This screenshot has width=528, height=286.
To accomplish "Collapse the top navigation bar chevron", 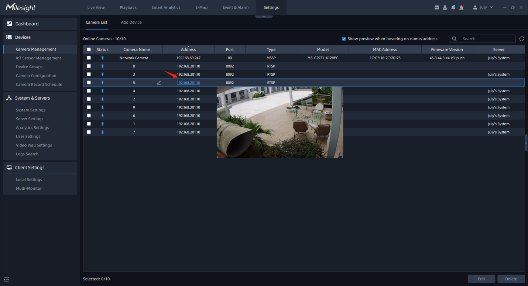I will point(264,17).
